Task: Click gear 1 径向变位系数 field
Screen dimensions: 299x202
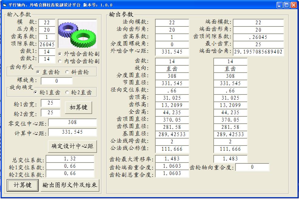Action: (x=172, y=91)
